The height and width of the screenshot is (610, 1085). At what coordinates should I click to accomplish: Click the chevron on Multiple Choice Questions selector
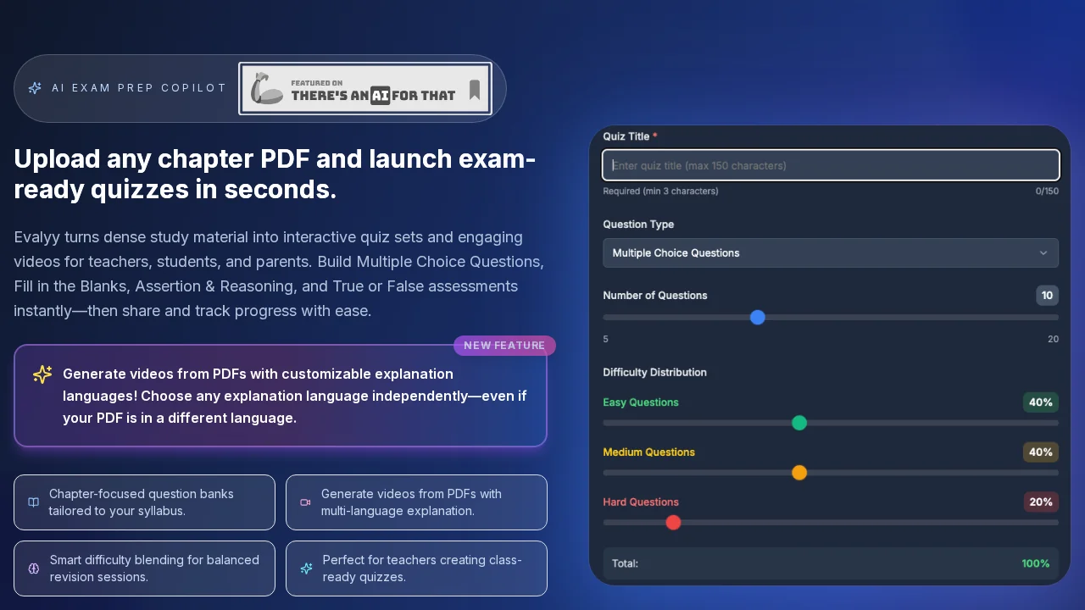click(1043, 252)
